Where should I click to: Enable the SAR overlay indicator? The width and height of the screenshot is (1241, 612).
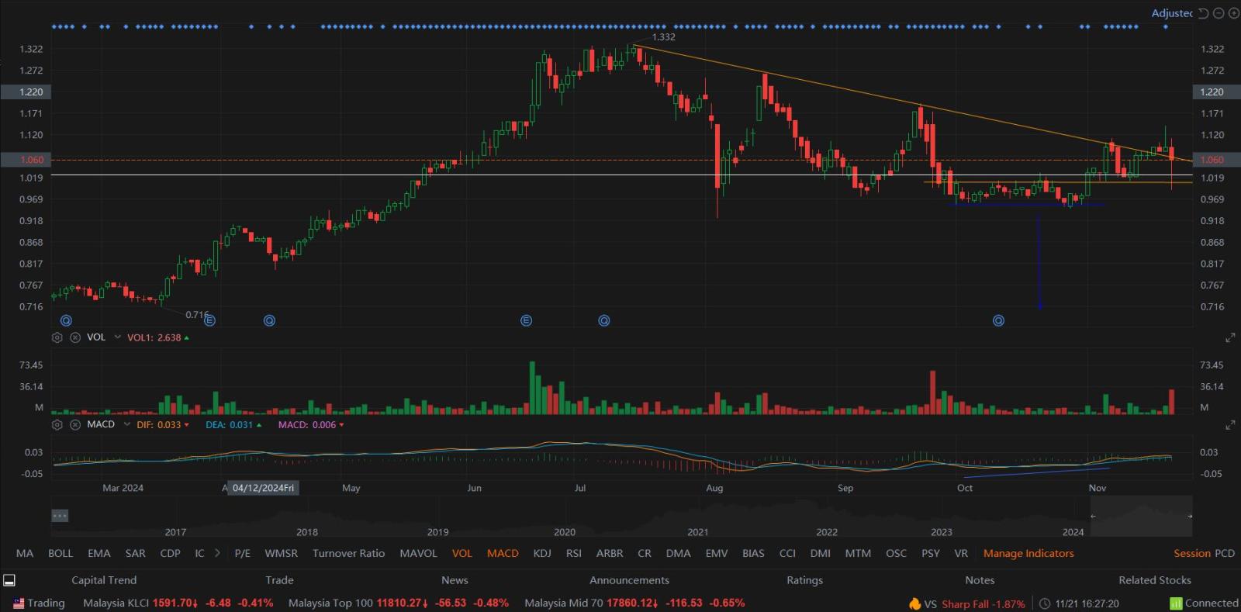coord(136,554)
